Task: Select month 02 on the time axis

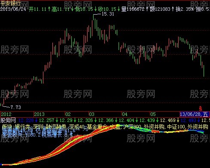Action: [x=68, y=114]
